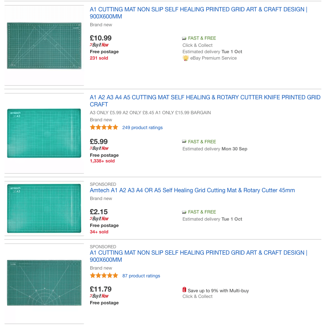Click the star rating beside 87 product ratings
Viewport: 327px width, 327px height.
click(104, 276)
